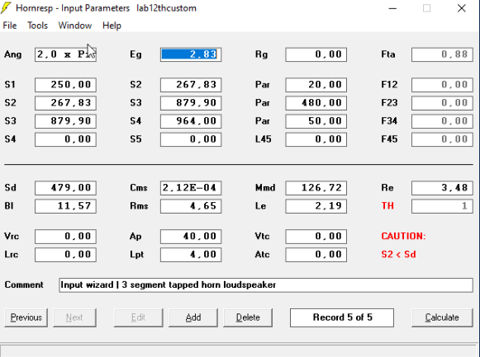Image resolution: width=480 pixels, height=357 pixels.
Task: Select the Mmd field showing 126,72
Action: 316,188
